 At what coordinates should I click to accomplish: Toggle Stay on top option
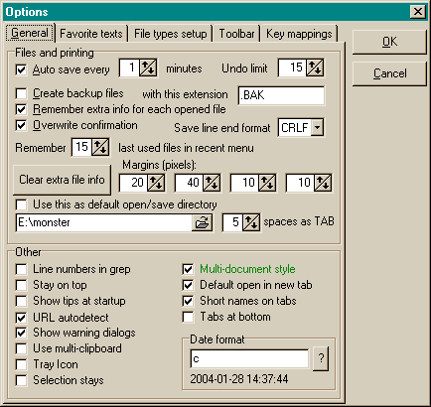pyautogui.click(x=21, y=285)
